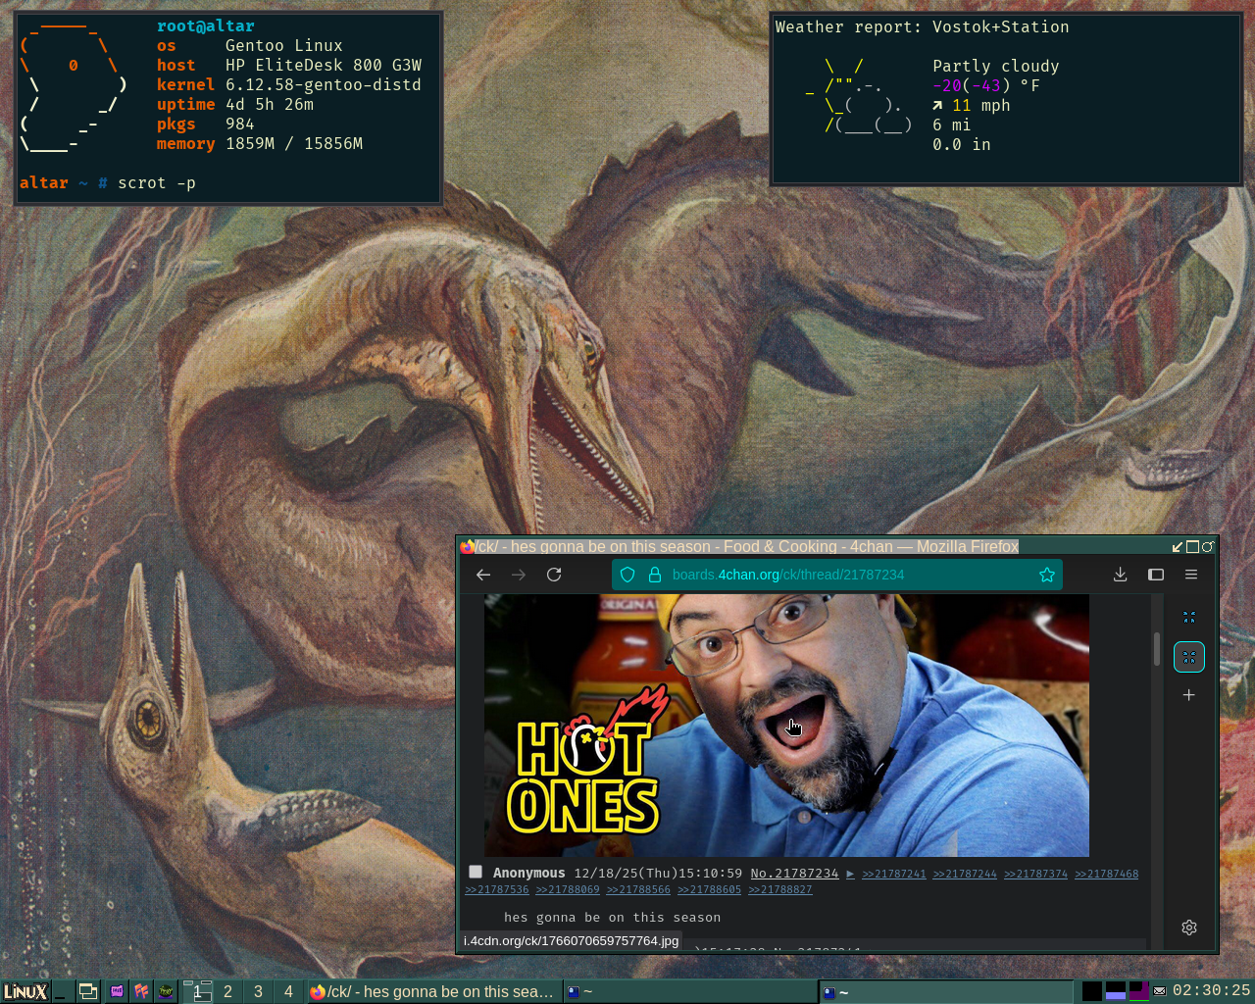Click the black CPU monitor applet
The image size is (1255, 1004).
click(1092, 991)
